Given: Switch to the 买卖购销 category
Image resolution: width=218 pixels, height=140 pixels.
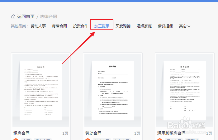Looking at the screenshot, I should click(123, 26).
